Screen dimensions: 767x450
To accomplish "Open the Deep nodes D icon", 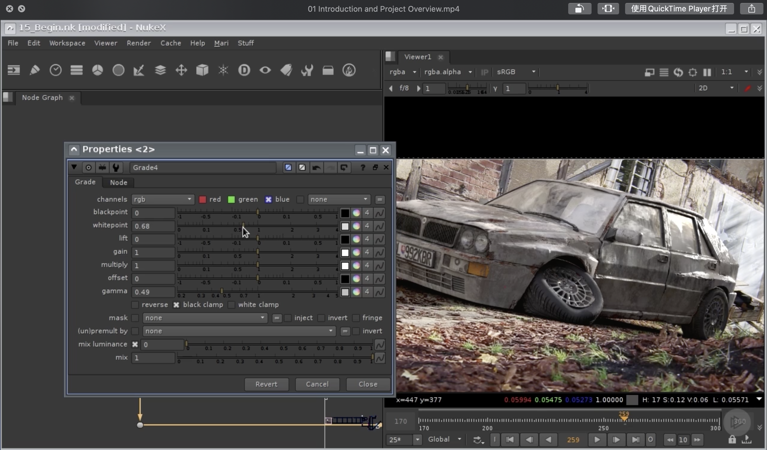I will click(x=244, y=70).
